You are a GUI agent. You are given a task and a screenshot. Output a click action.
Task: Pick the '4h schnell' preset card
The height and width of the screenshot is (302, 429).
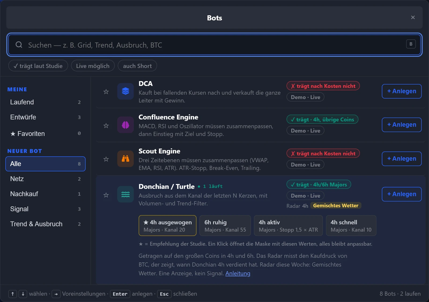[x=351, y=226]
